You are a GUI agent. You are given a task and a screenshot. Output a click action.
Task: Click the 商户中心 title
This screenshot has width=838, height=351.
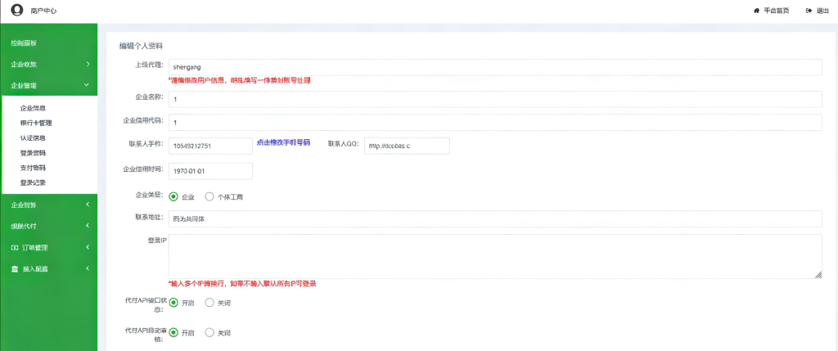[44, 11]
